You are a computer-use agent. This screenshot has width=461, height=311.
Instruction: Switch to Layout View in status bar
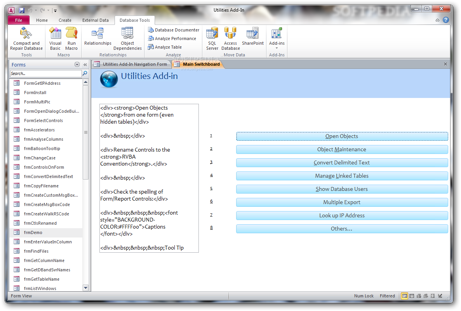pyautogui.click(x=433, y=296)
